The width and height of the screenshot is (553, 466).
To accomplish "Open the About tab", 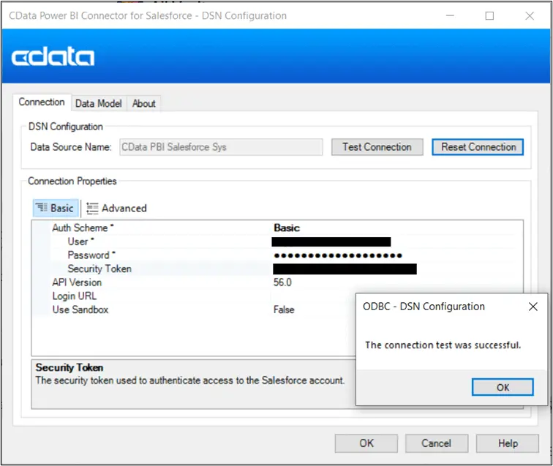I will (143, 104).
